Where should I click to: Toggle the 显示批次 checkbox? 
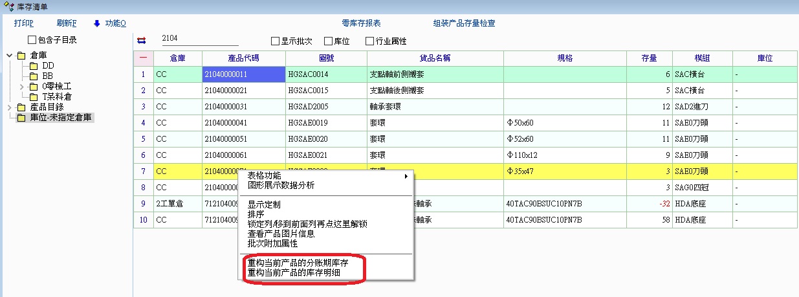275,41
